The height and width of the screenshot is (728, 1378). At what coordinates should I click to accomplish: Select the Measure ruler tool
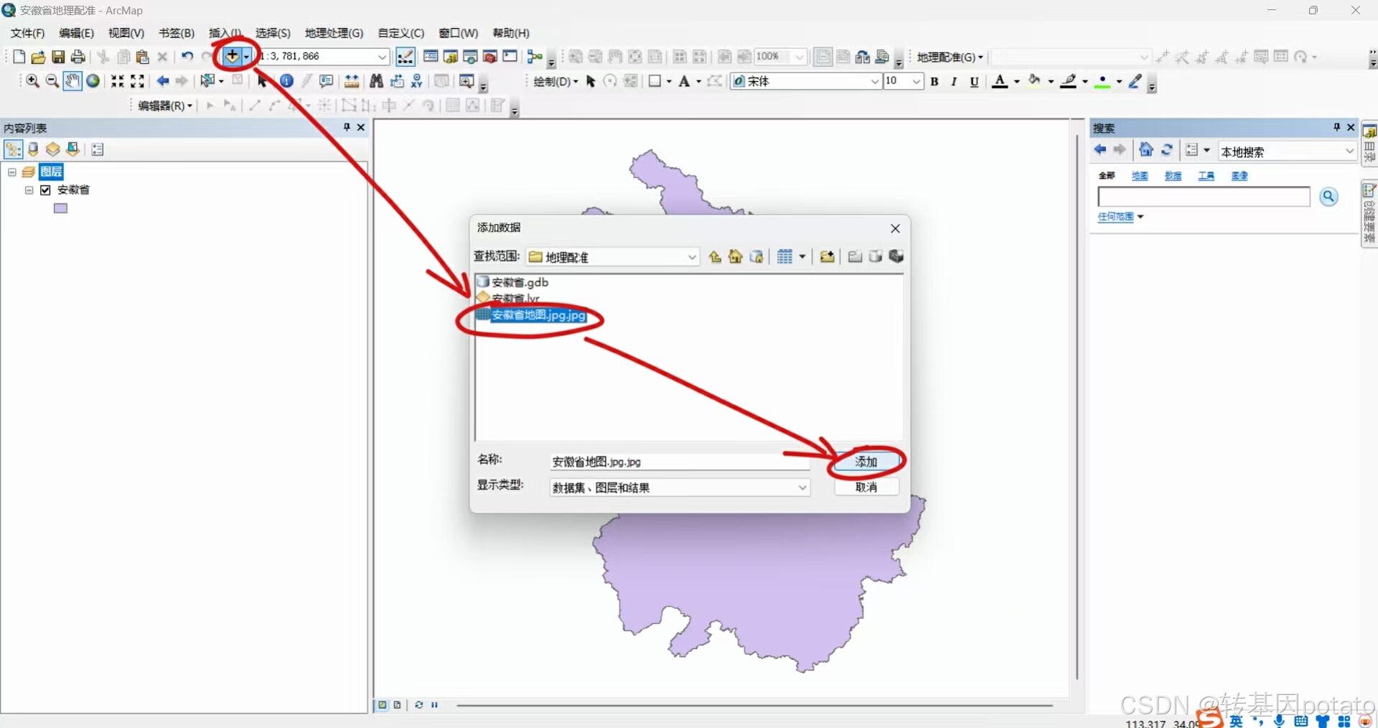352,81
